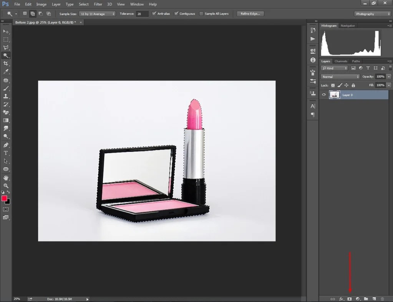The width and height of the screenshot is (393, 302).
Task: Select the Hand tool
Action: click(x=6, y=178)
